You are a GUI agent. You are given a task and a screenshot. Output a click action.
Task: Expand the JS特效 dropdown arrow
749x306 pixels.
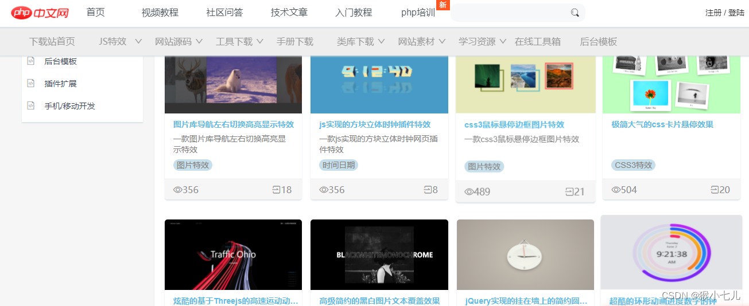(138, 41)
